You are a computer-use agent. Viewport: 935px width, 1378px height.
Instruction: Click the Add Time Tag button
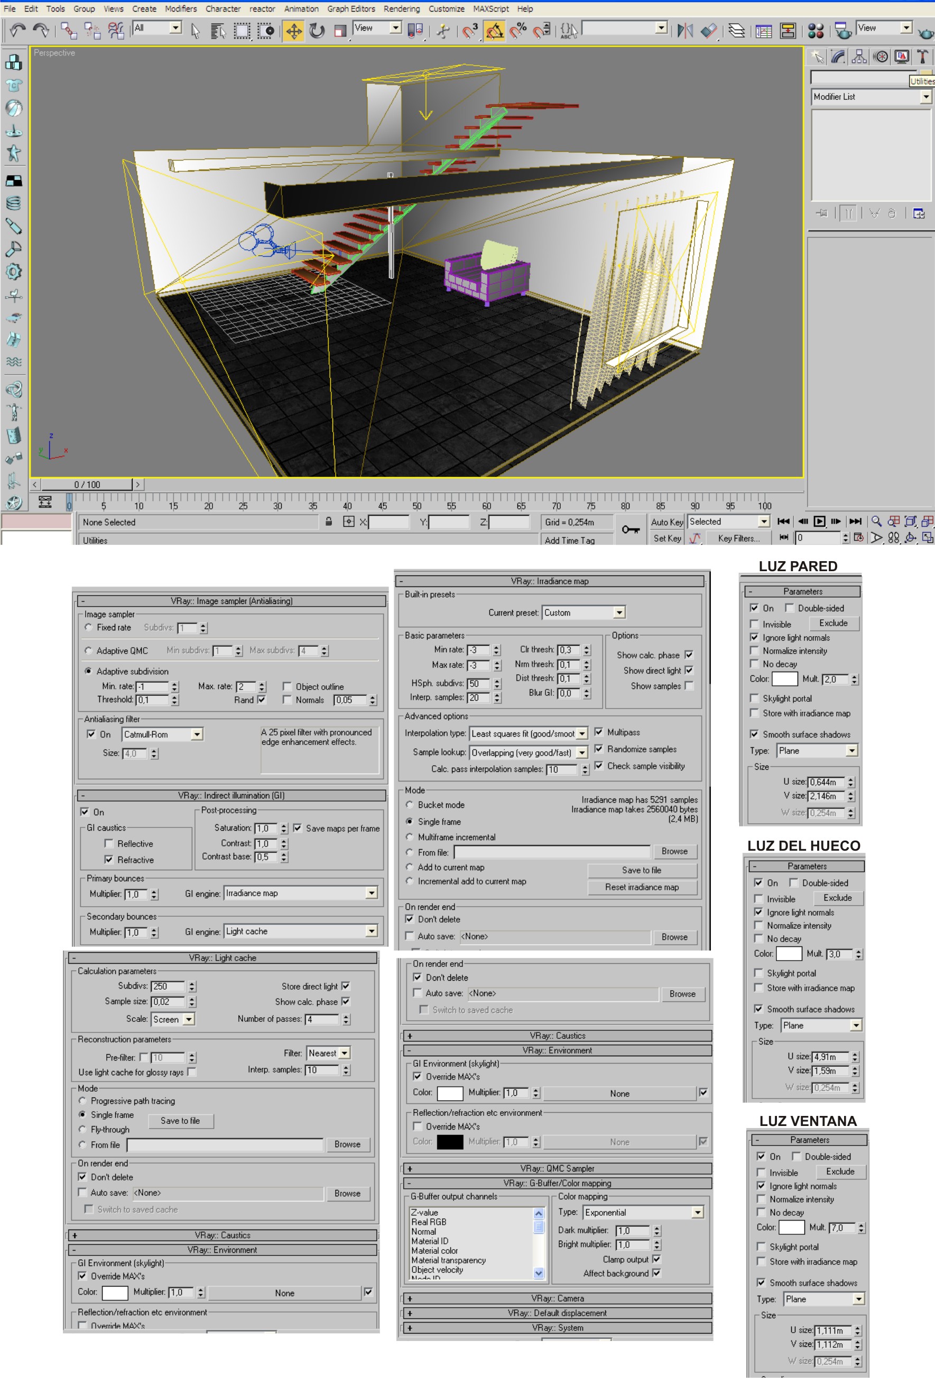tap(570, 540)
